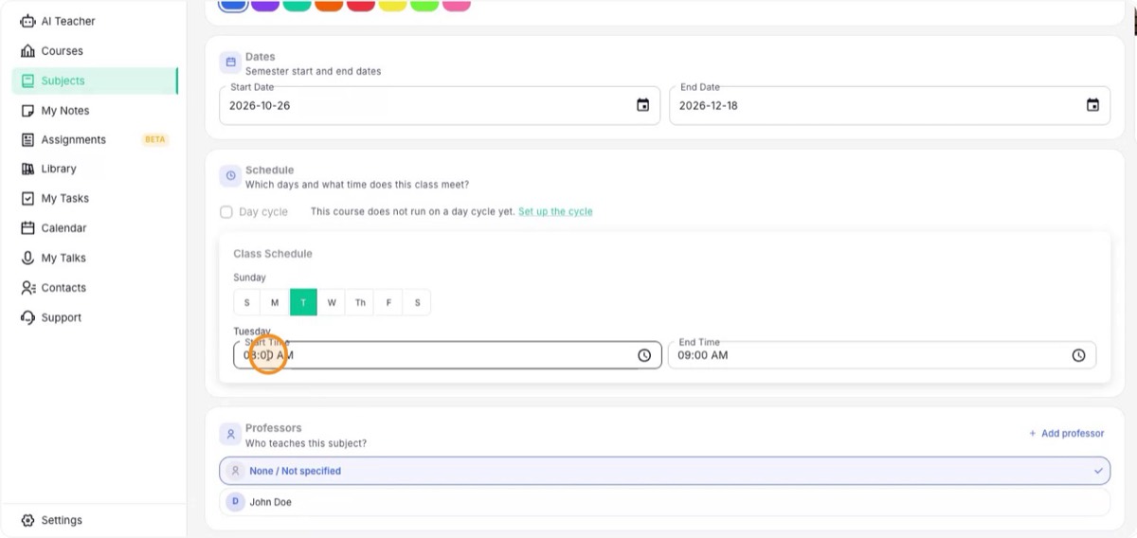
Task: Click the Dates section calendar icon
Action: [x=229, y=63]
